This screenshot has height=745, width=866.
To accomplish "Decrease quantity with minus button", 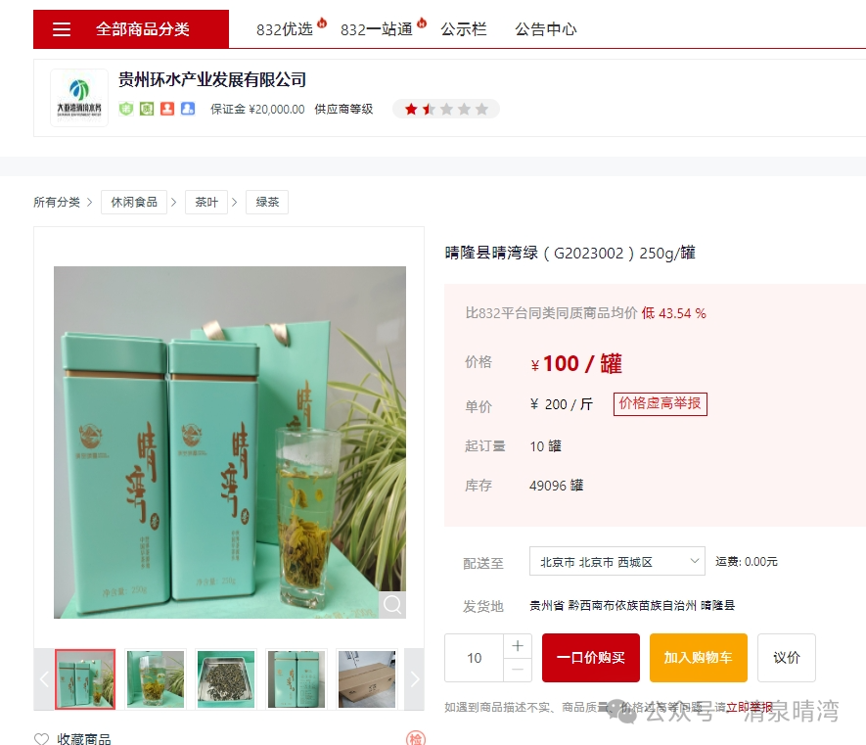I will (518, 670).
